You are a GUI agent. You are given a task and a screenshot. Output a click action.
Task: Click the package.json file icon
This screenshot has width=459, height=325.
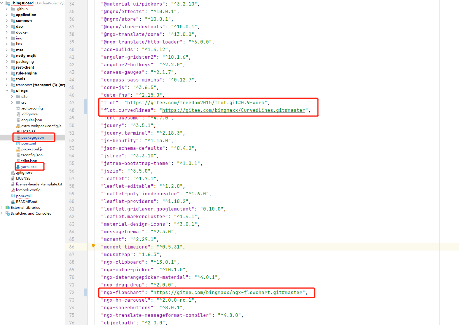[x=18, y=138]
